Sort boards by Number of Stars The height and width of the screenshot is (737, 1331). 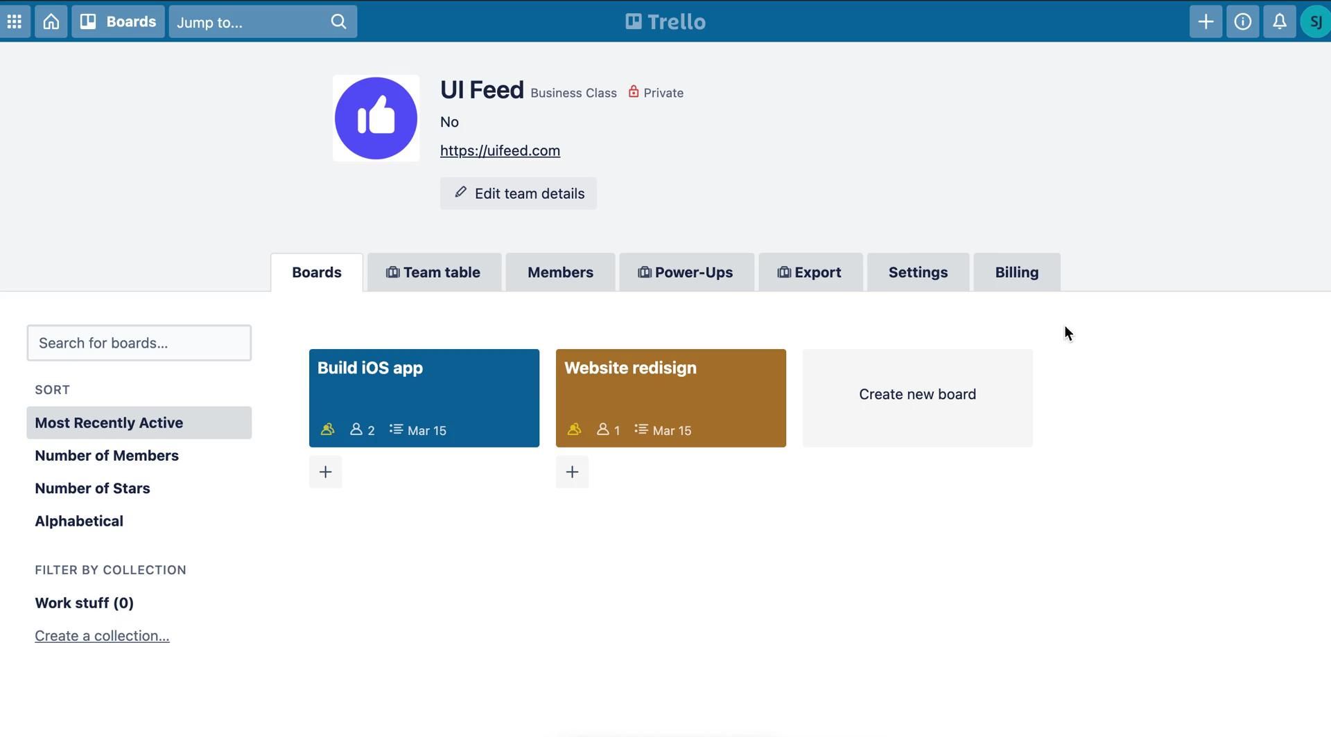coord(92,488)
